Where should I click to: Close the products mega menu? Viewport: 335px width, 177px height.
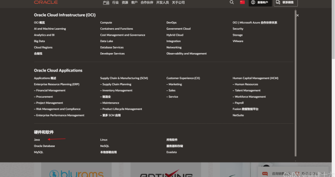pyautogui.click(x=297, y=15)
